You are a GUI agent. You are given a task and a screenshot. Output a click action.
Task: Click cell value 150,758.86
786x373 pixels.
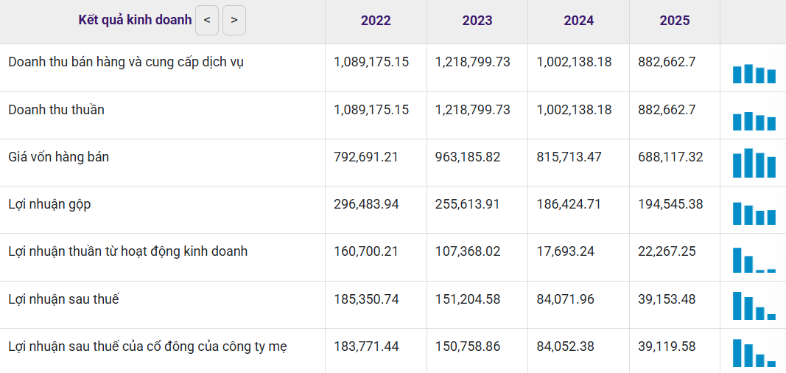click(x=468, y=346)
